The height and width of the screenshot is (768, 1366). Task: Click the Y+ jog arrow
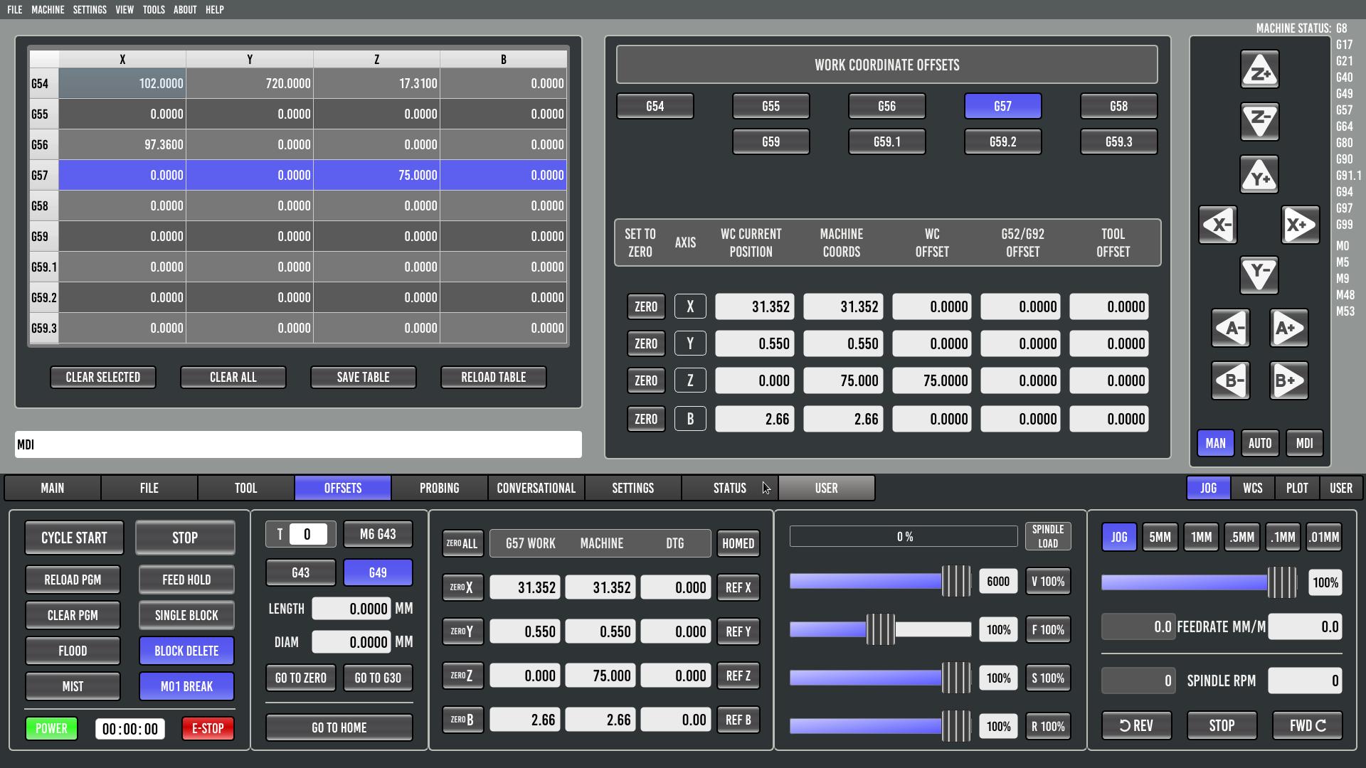point(1259,175)
